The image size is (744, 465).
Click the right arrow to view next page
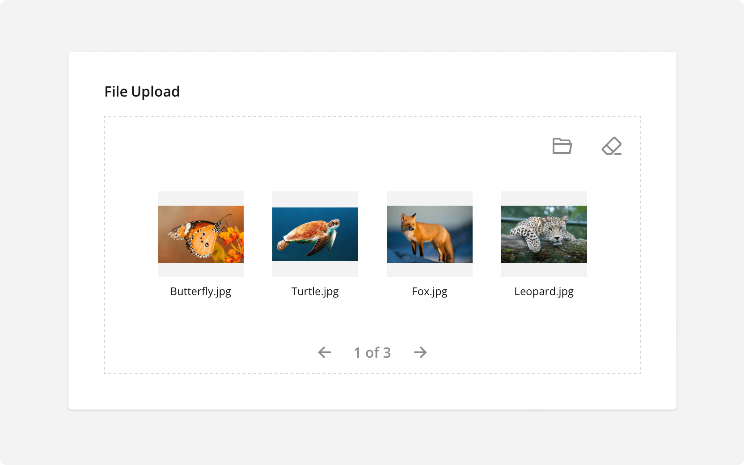420,352
